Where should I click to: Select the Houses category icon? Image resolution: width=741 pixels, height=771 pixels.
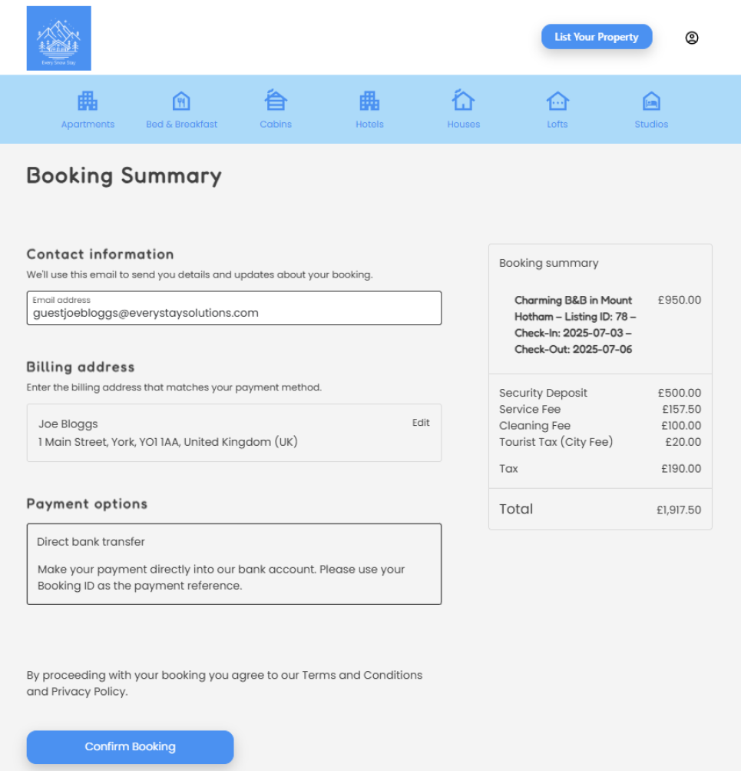[463, 101]
